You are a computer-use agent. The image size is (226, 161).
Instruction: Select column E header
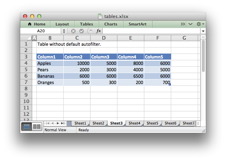pyautogui.click(x=131, y=38)
